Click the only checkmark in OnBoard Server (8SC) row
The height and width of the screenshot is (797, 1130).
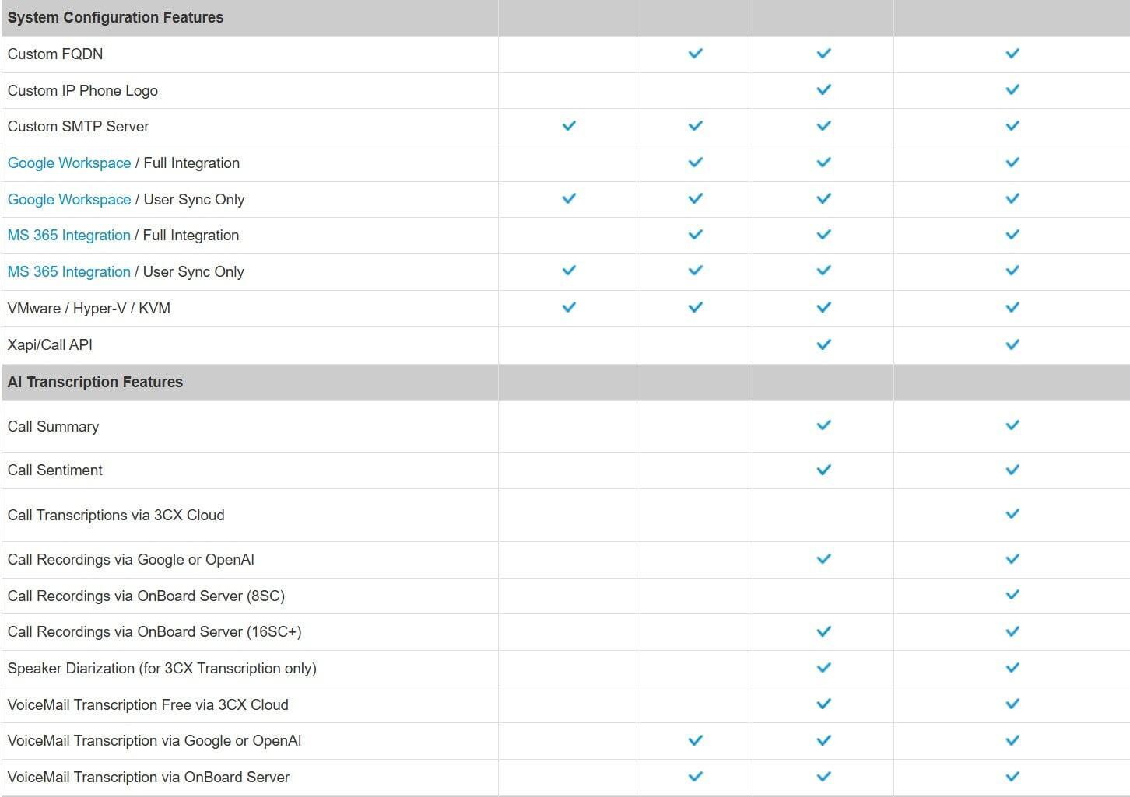pyautogui.click(x=1012, y=596)
